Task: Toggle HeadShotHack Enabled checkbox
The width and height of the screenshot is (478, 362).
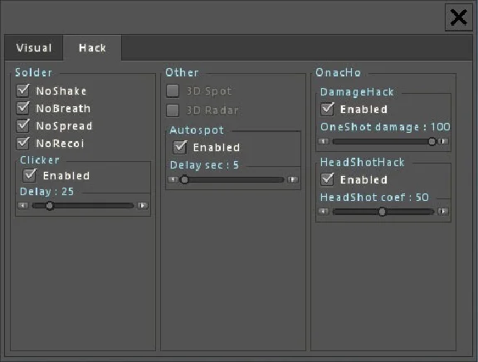Action: pyautogui.click(x=328, y=179)
